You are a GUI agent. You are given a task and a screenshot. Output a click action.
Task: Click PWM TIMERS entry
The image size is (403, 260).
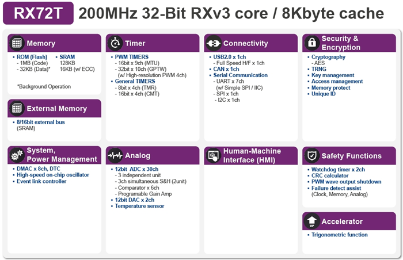tap(132, 57)
